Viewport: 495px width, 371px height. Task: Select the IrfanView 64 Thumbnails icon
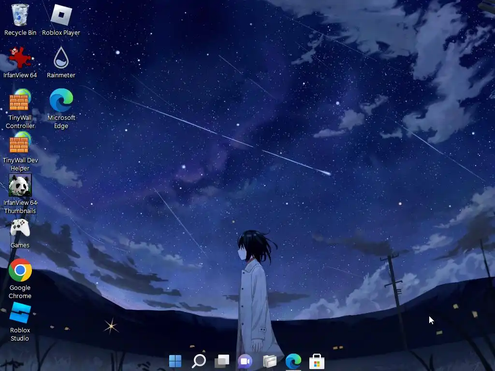[x=20, y=194]
